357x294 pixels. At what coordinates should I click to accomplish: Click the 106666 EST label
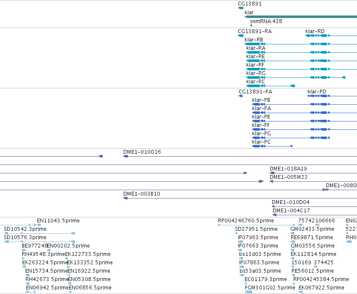324,221
